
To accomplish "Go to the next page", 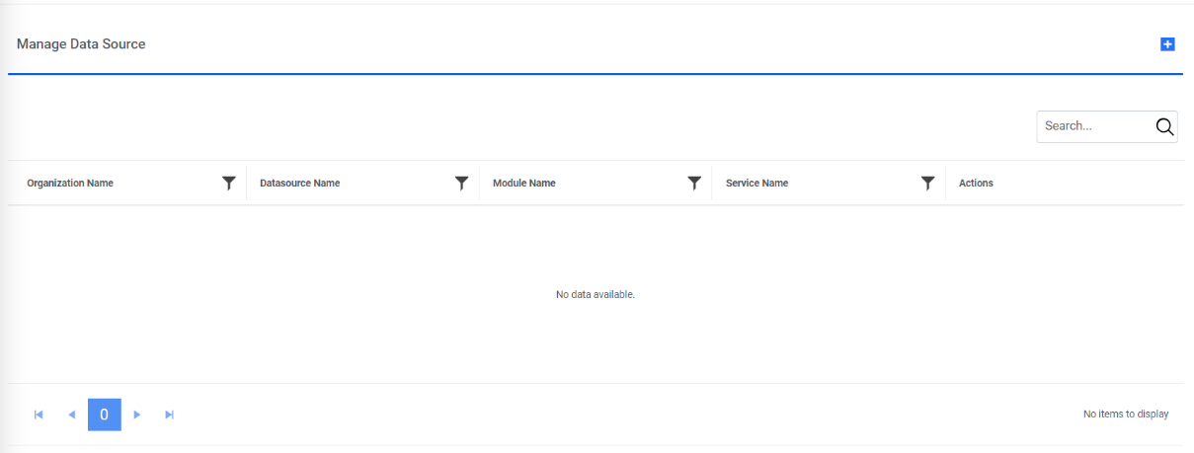I will point(137,415).
